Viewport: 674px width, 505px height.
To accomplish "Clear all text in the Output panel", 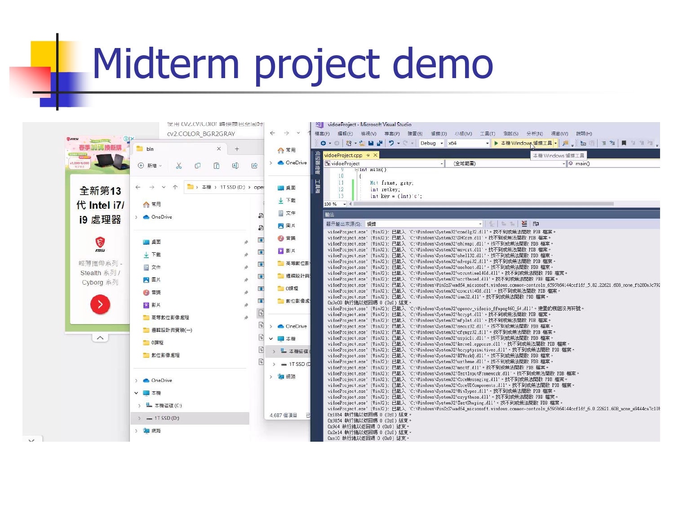I will 524,224.
